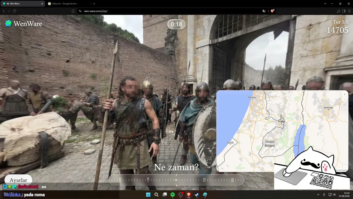View site information icon in address bar
The width and height of the screenshot is (353, 199).
pyautogui.click(x=80, y=11)
